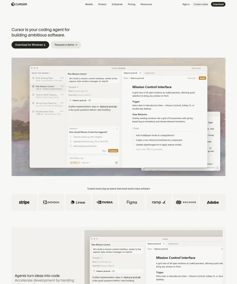Select PyTorch MNIST Experiments item
Viewport: 237px width, 284px height.
pos(48,96)
